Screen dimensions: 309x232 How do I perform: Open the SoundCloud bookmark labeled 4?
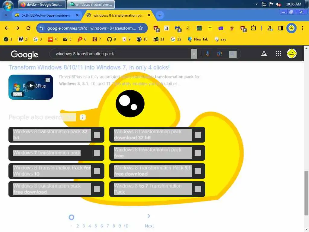pyautogui.click(x=53, y=39)
